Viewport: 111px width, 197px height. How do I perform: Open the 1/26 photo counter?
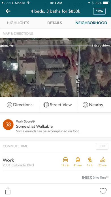[99, 11]
